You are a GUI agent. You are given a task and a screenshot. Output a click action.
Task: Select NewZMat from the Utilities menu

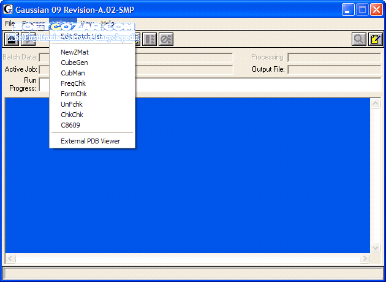point(93,52)
